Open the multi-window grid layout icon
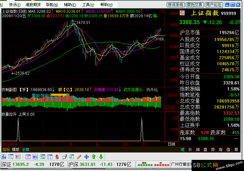Viewport: 244px width, 171px height. click(x=50, y=157)
